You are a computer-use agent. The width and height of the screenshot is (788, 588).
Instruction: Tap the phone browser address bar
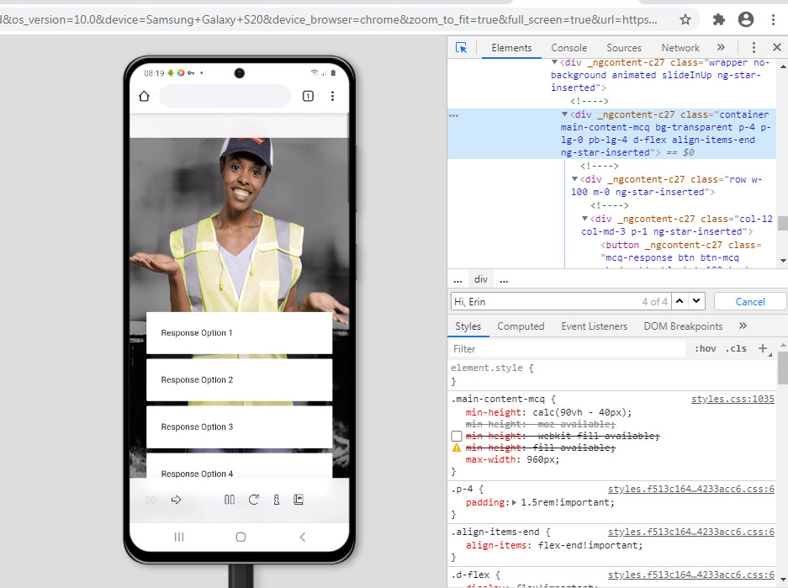click(x=225, y=96)
